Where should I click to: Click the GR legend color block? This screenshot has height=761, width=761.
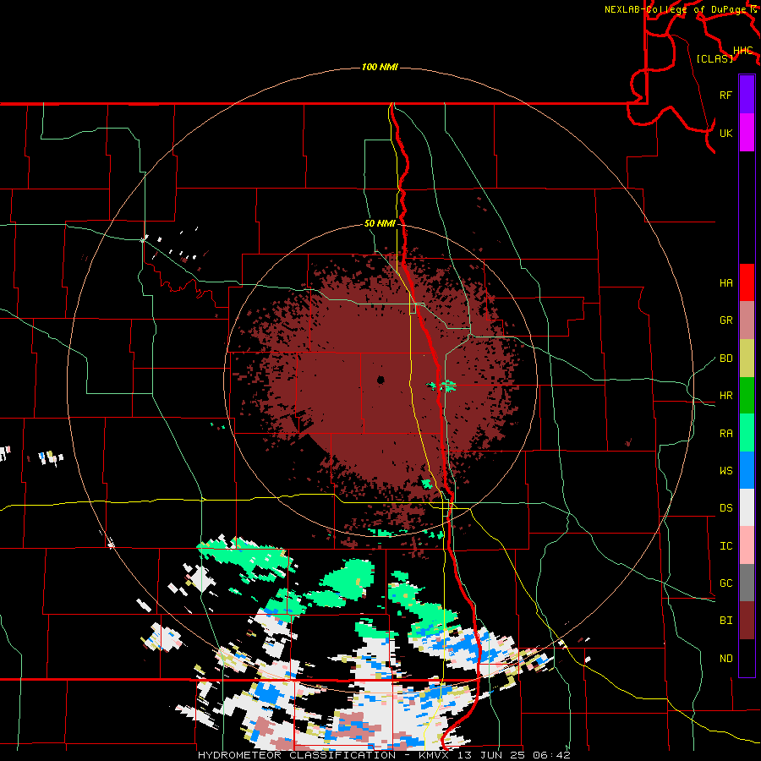(747, 320)
